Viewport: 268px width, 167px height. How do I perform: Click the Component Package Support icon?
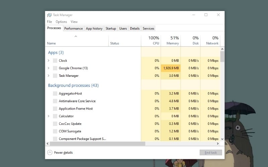[x=55, y=139]
